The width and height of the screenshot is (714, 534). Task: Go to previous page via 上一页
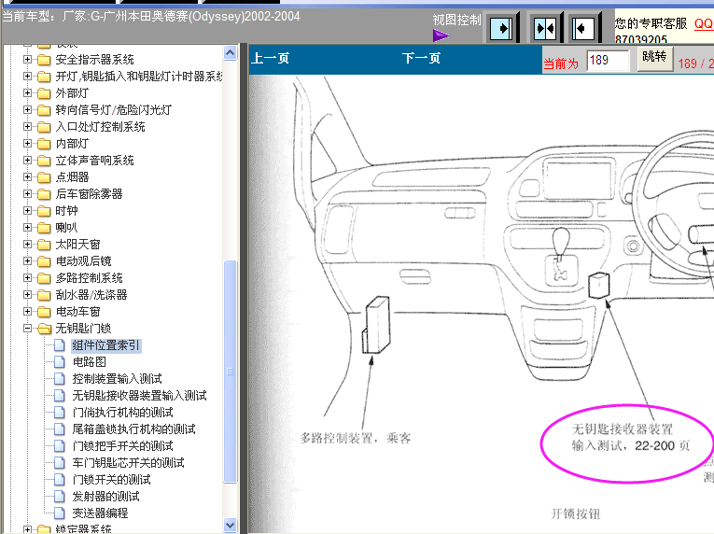click(270, 58)
